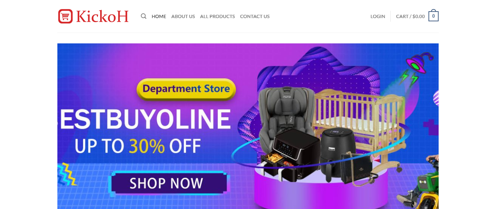Go to the HOME menu item

pos(159,16)
